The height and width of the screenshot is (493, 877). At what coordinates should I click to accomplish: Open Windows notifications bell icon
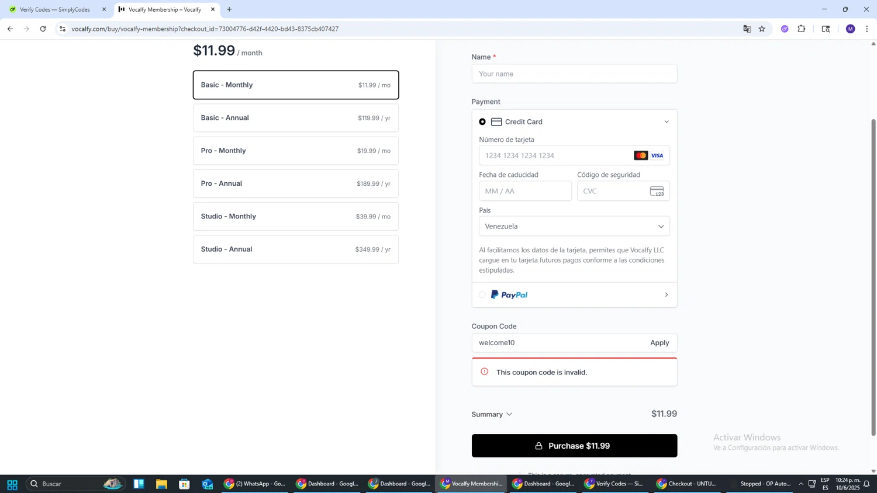tap(866, 484)
